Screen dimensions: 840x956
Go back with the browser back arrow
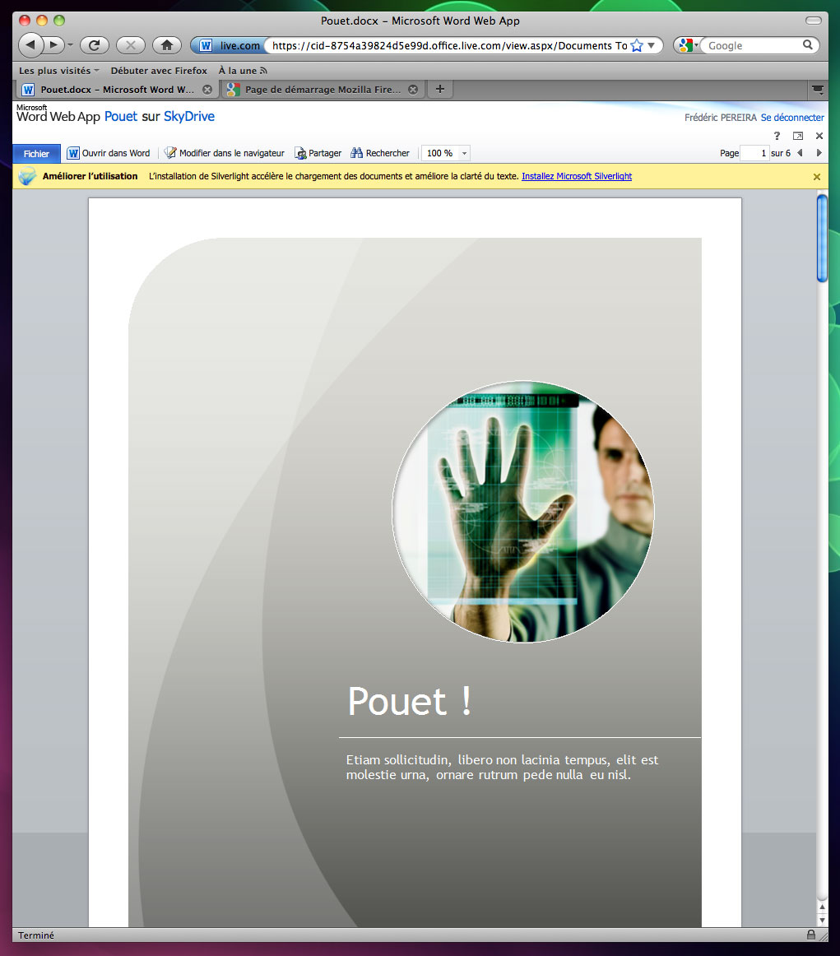pos(31,45)
